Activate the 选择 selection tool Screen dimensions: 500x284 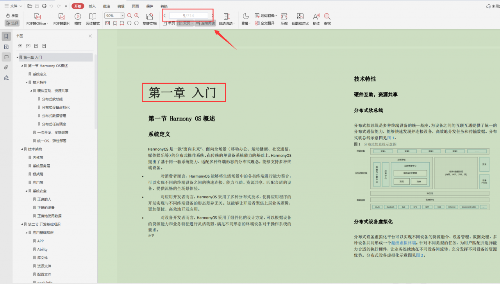tap(12, 23)
